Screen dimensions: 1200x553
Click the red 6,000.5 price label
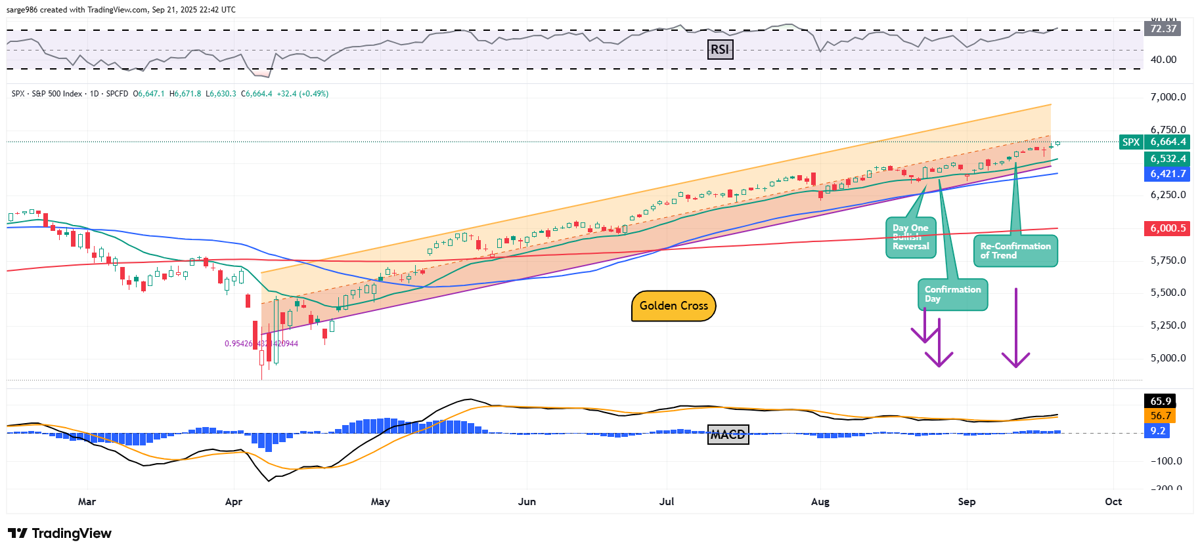click(x=1168, y=228)
